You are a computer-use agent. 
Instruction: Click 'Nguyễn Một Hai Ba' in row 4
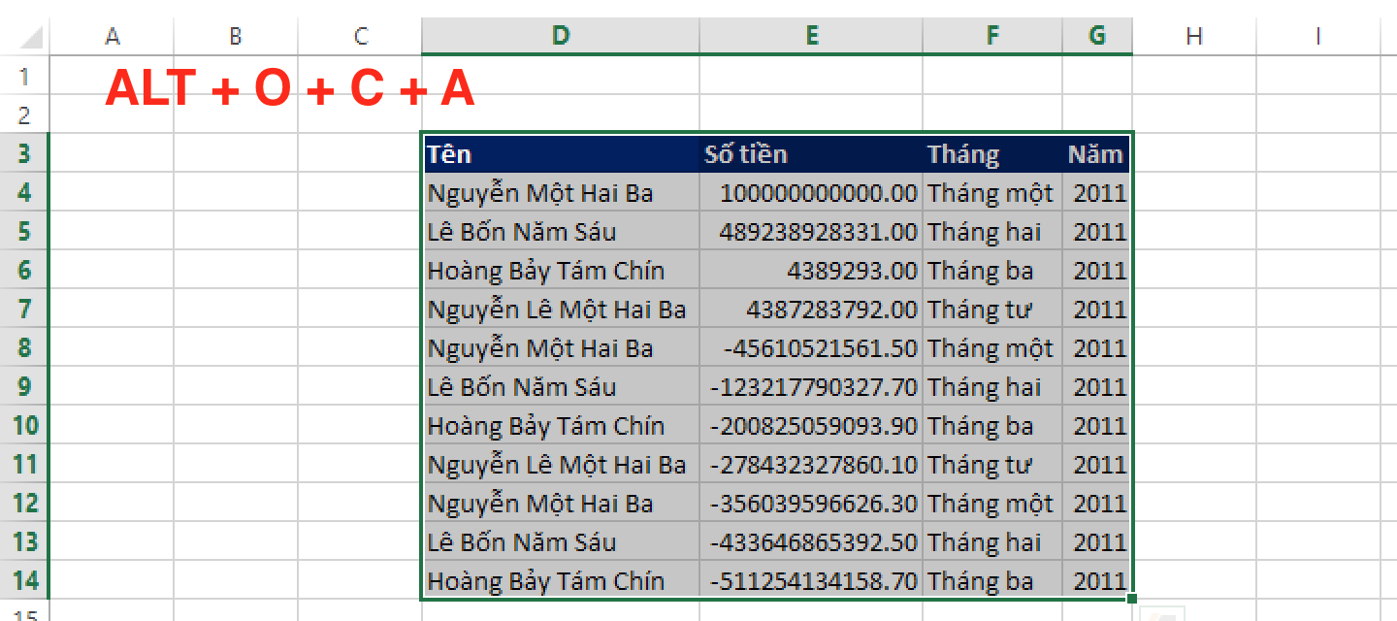[x=540, y=193]
